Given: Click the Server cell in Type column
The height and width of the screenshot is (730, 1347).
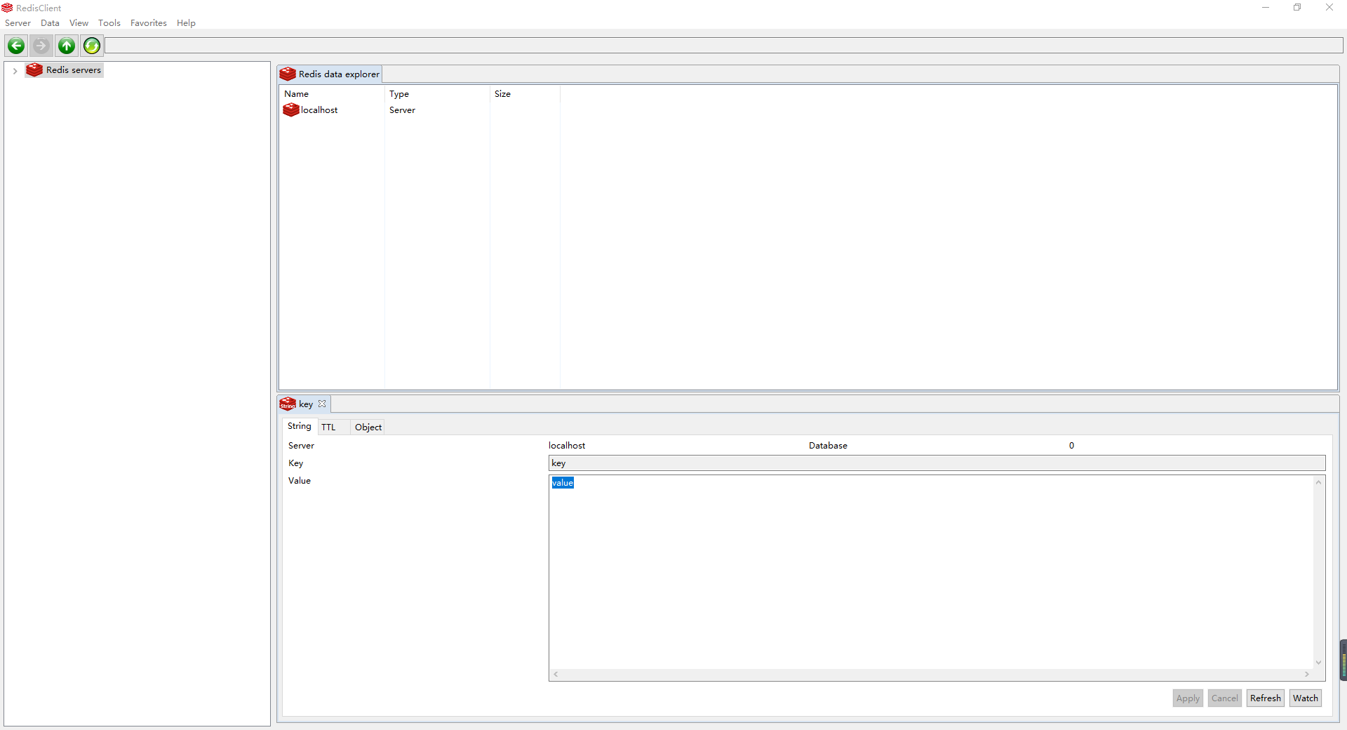Looking at the screenshot, I should 402,110.
